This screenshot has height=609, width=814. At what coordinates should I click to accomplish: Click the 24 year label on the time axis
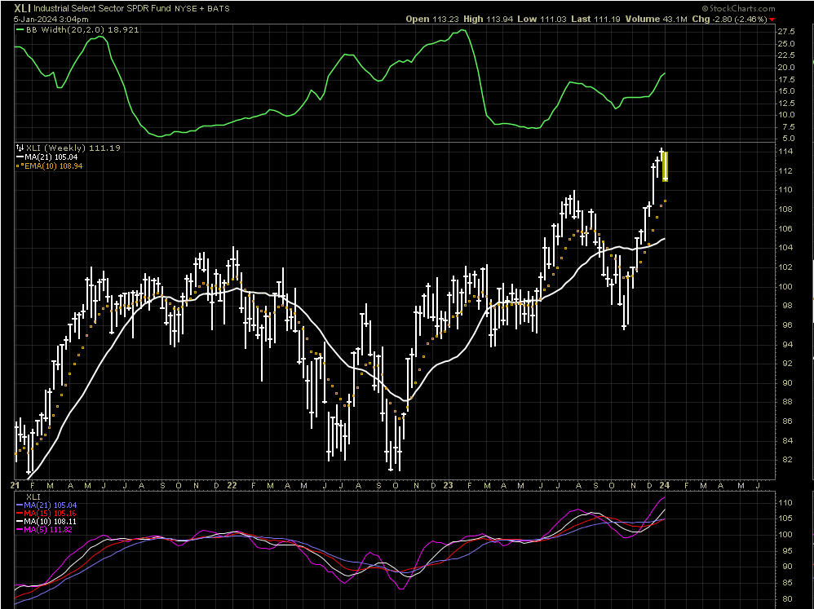665,486
